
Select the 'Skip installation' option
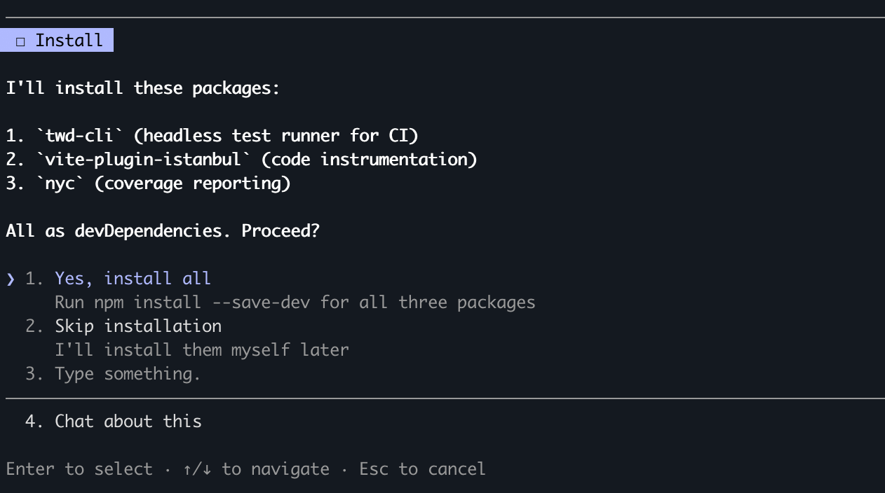138,326
